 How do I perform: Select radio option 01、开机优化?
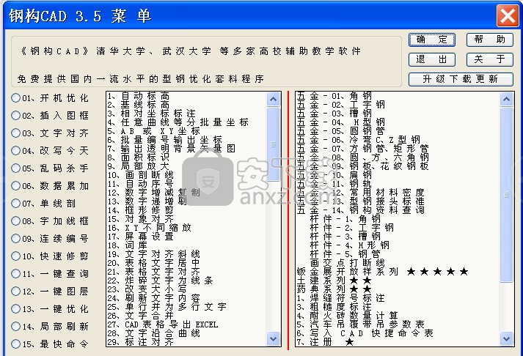point(15,97)
